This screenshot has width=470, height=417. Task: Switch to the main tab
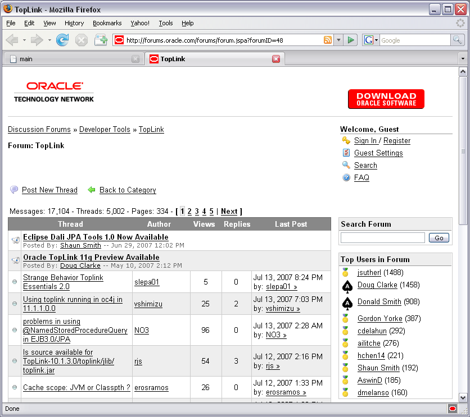74,59
